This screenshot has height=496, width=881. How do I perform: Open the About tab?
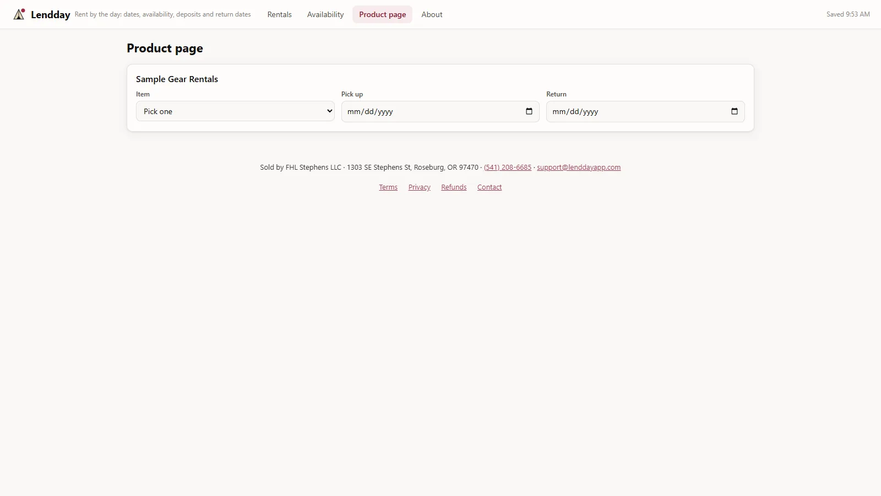click(432, 14)
